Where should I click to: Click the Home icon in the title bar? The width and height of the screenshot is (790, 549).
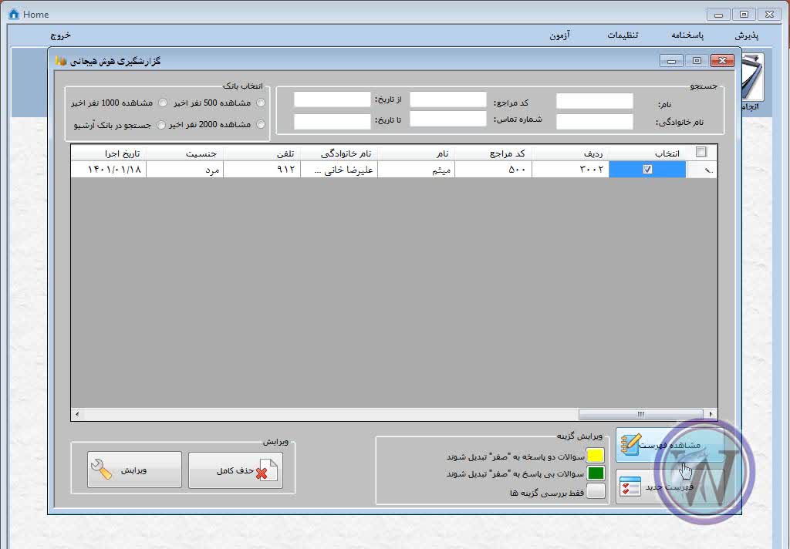tap(13, 14)
